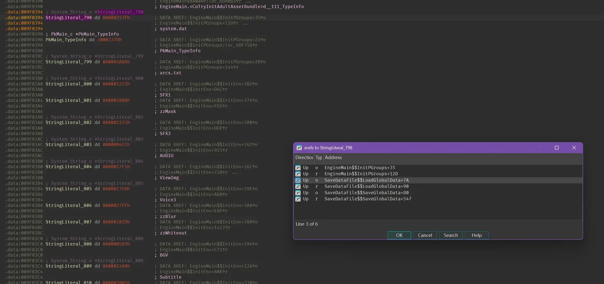Viewport: 604px width, 284px height.
Task: Click the EngineMain$$InitEnv+1427 xref comment
Action: 195,228
